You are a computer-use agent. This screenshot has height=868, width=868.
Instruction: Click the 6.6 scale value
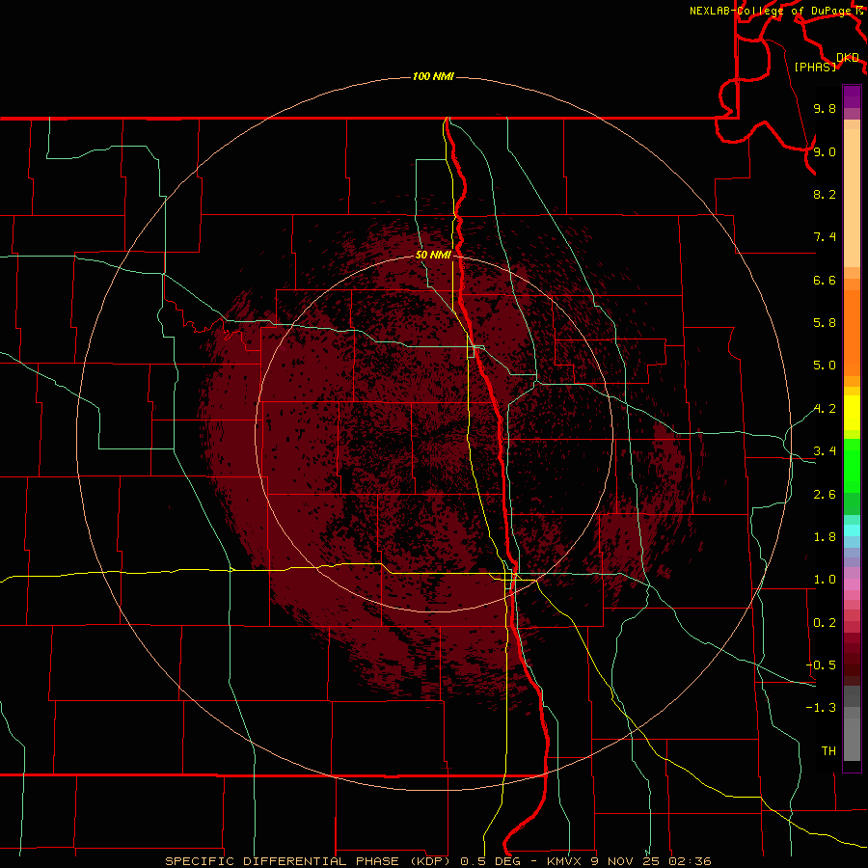pos(825,280)
